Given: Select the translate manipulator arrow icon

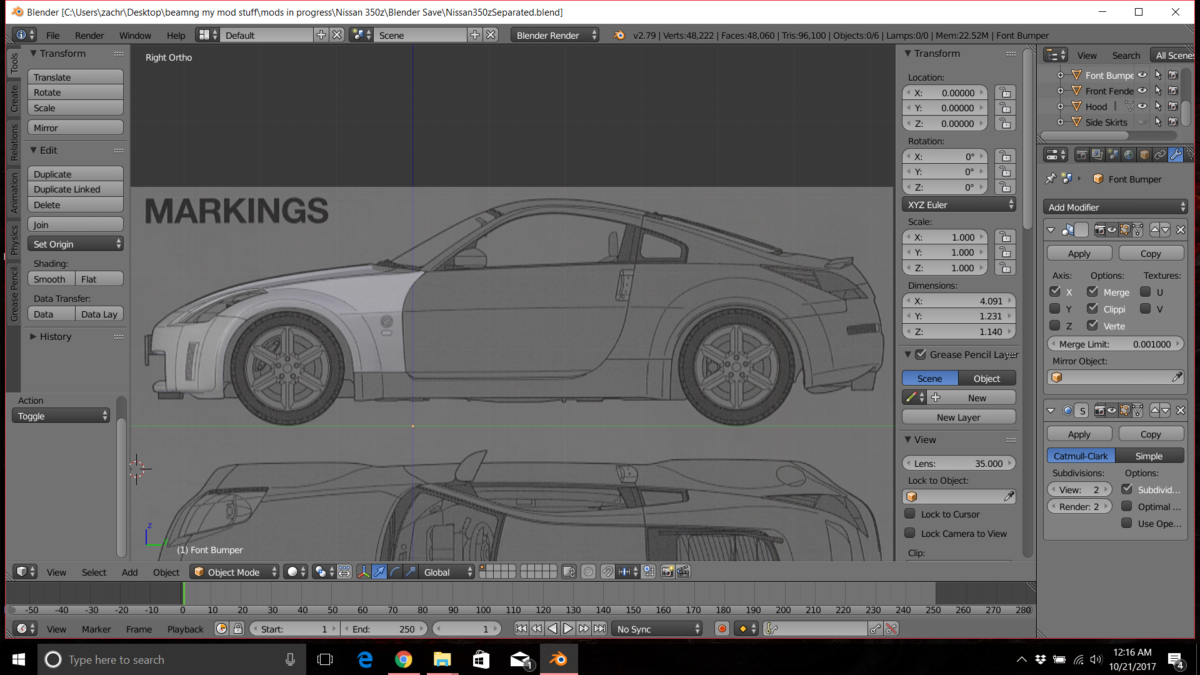Looking at the screenshot, I should coord(379,572).
